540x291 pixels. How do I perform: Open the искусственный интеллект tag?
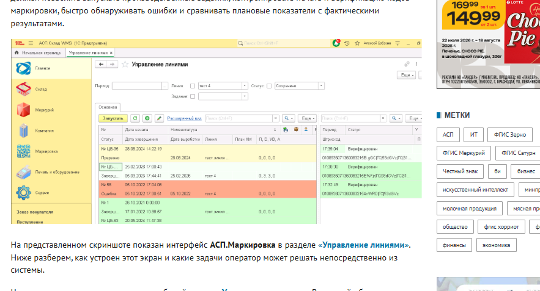tap(475, 190)
